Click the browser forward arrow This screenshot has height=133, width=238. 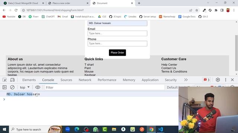point(10,10)
